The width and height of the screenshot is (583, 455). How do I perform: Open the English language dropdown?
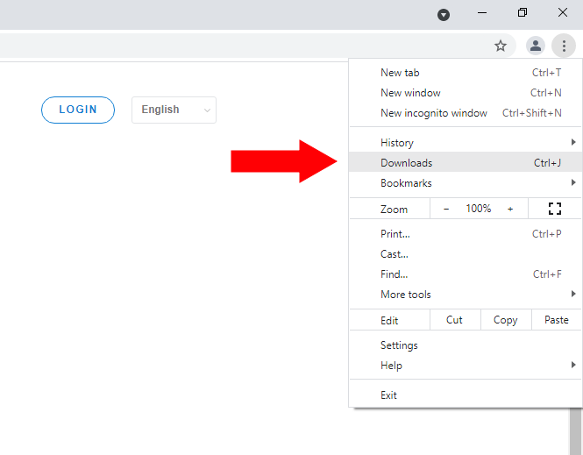[x=174, y=110]
